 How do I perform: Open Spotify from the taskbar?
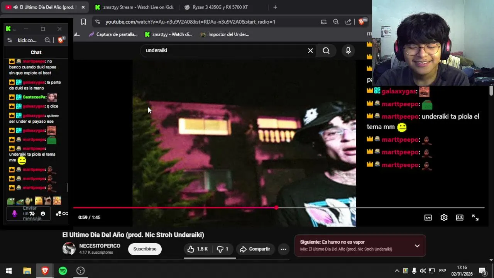[x=63, y=271]
